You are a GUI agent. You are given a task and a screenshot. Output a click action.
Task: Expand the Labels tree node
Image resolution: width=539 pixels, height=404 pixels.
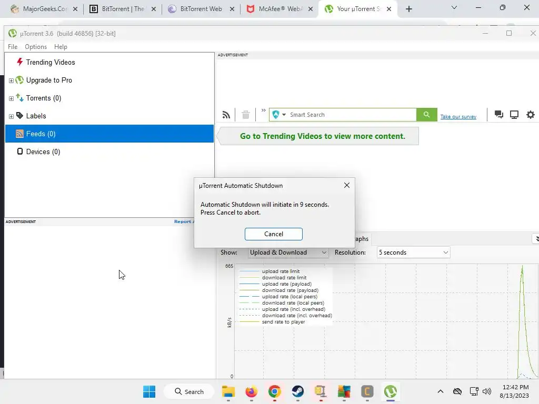11,116
